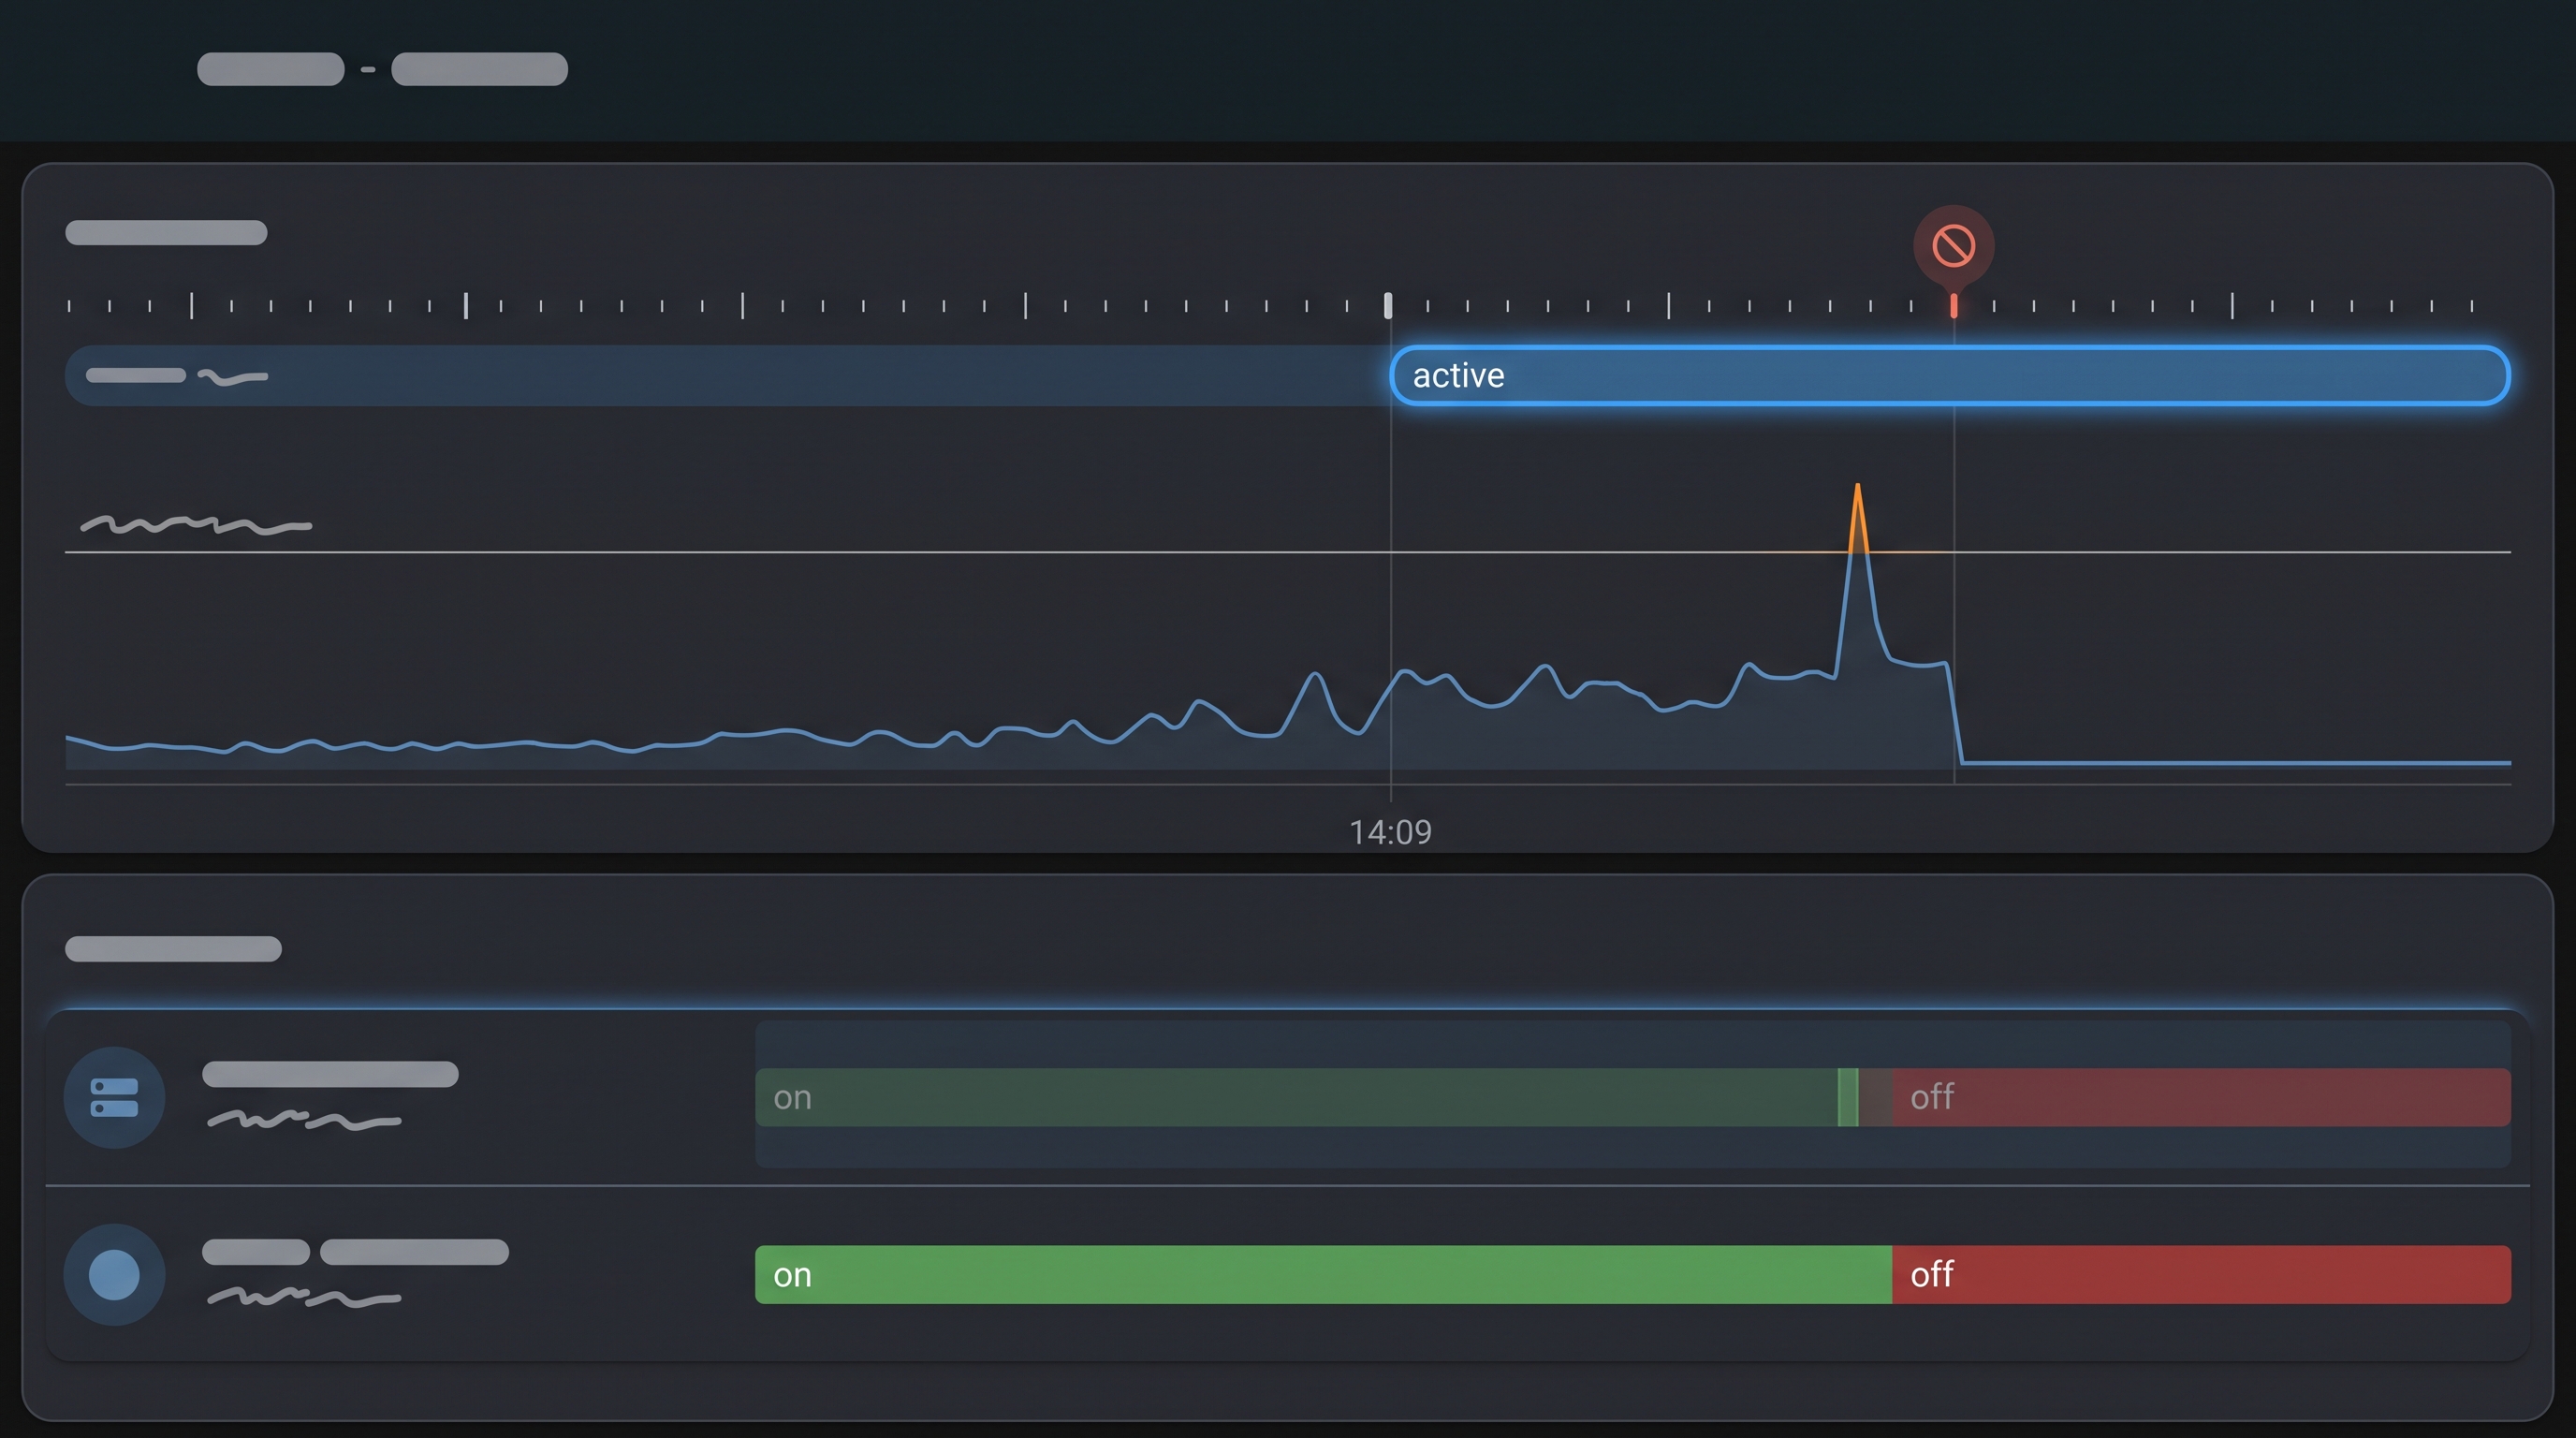Click the light green handle in first row bar
Image resolution: width=2576 pixels, height=1438 pixels.
coord(1848,1097)
